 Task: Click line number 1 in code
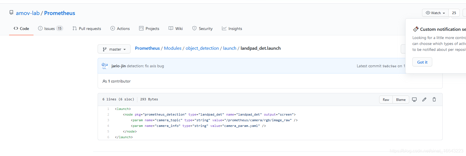point(108,109)
